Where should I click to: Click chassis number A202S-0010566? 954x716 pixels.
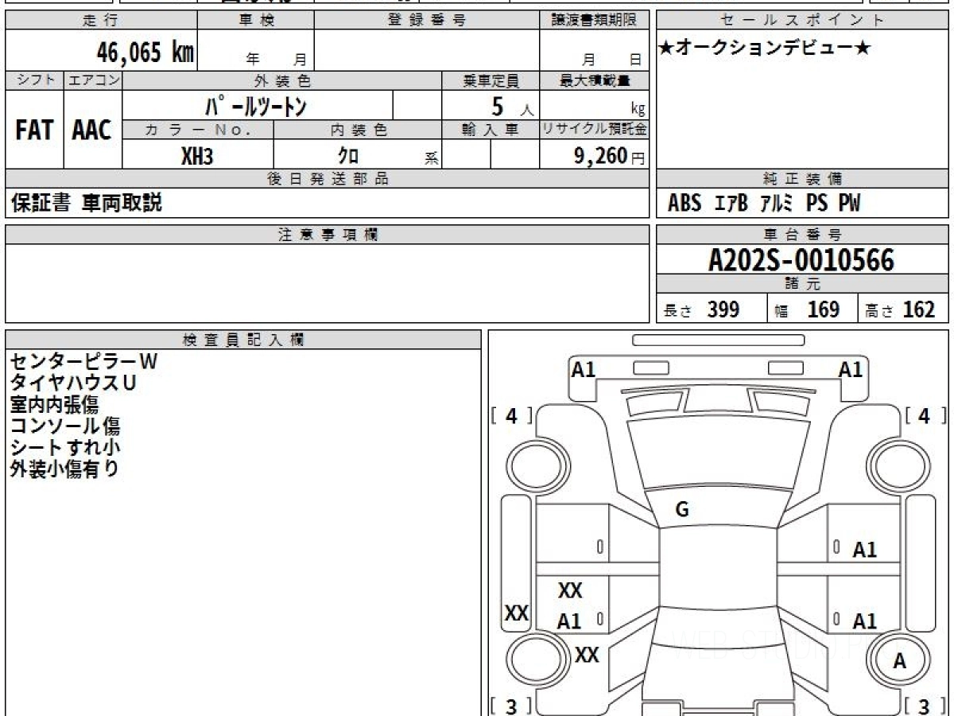pyautogui.click(x=801, y=260)
